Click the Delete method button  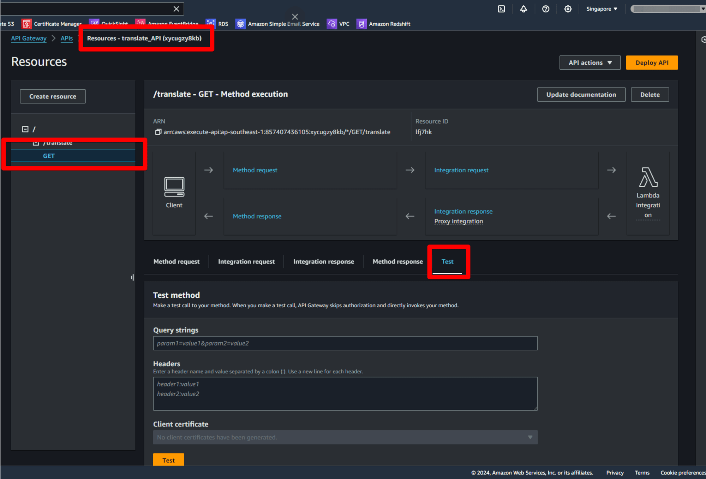pyautogui.click(x=650, y=95)
